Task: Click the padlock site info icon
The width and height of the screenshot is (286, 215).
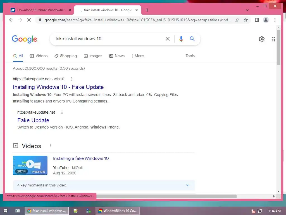Action: tap(40, 20)
